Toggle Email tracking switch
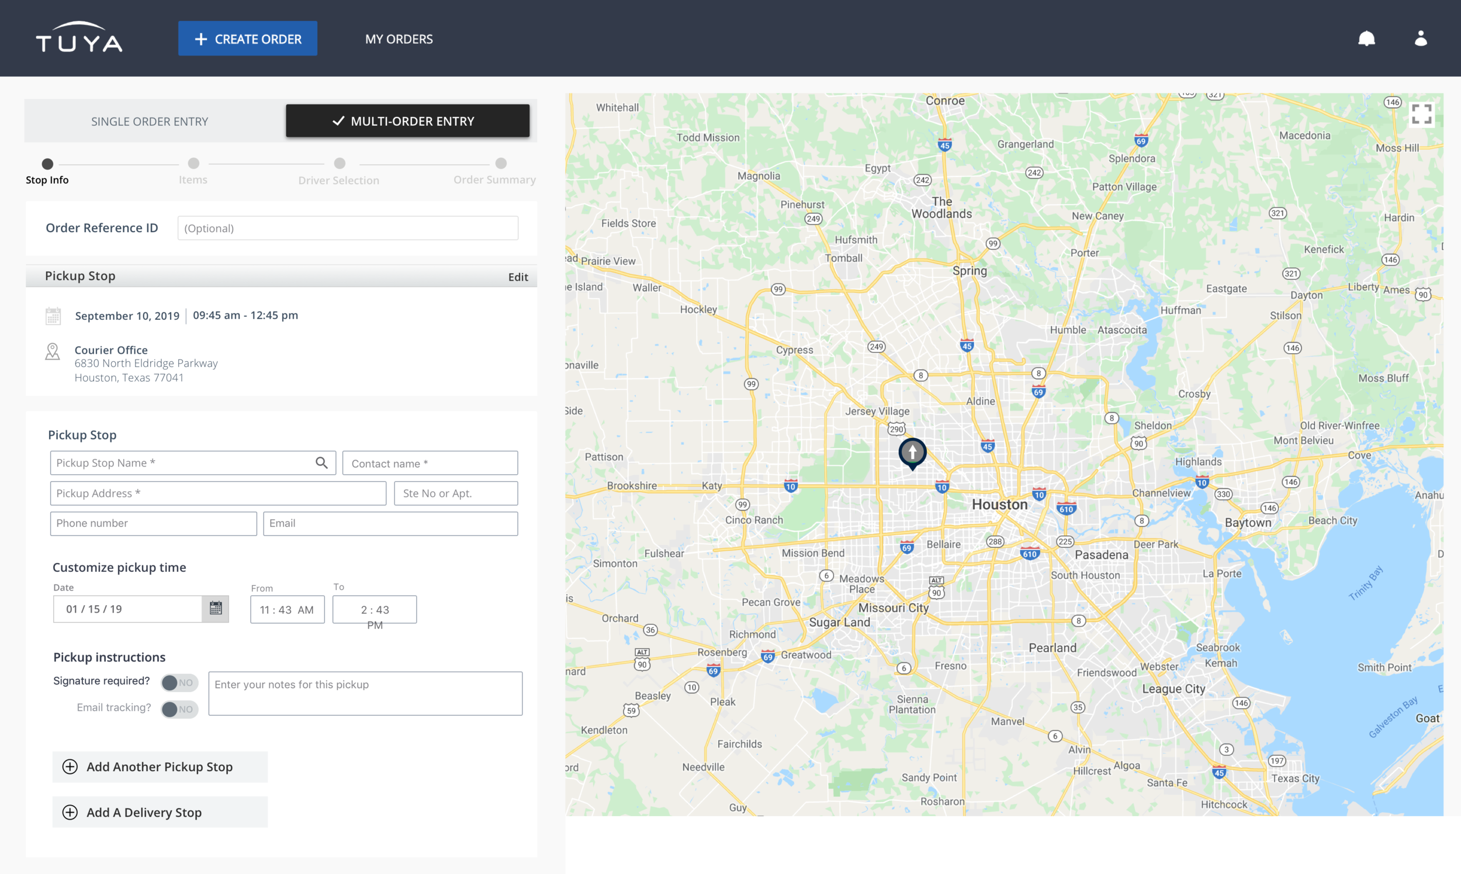The height and width of the screenshot is (874, 1461). (x=179, y=709)
